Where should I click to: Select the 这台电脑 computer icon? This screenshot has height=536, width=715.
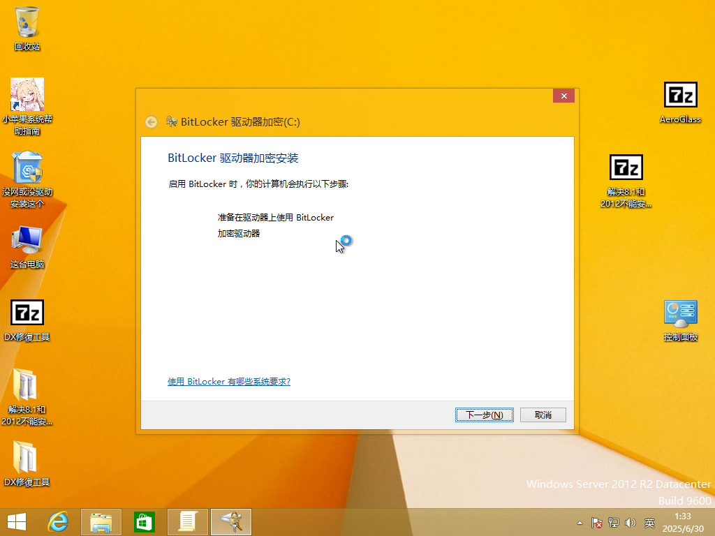[x=27, y=246]
